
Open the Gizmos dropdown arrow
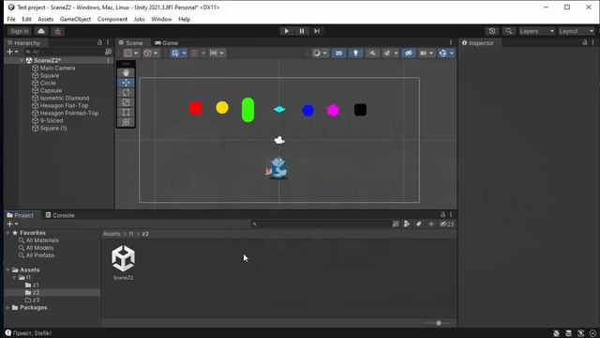[452, 54]
